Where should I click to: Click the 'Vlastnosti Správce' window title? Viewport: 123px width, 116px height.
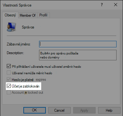click(17, 5)
